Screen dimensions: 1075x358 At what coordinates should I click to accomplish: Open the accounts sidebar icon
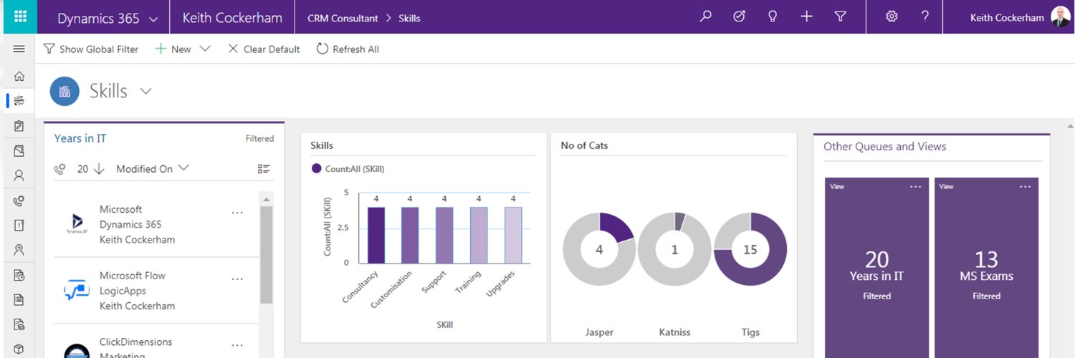tap(19, 151)
